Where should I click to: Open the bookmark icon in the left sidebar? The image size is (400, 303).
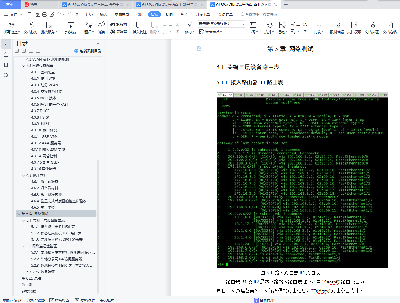6,65
